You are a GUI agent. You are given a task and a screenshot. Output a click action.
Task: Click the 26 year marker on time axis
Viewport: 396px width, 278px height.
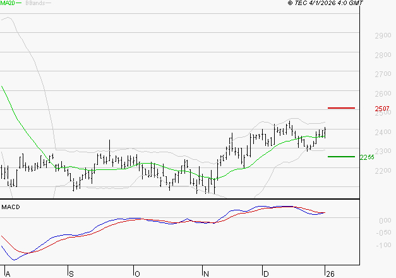click(x=330, y=274)
